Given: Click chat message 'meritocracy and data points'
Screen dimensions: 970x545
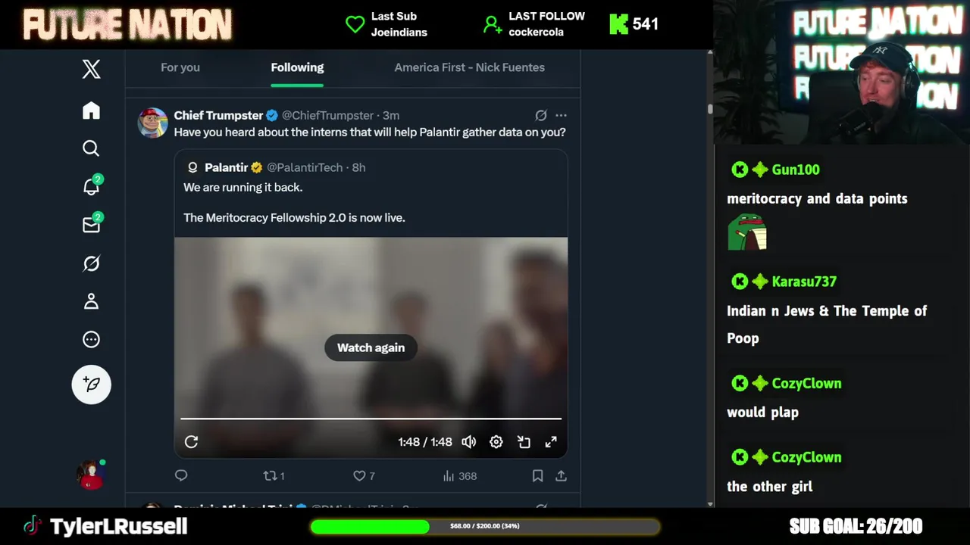Looking at the screenshot, I should tap(817, 198).
